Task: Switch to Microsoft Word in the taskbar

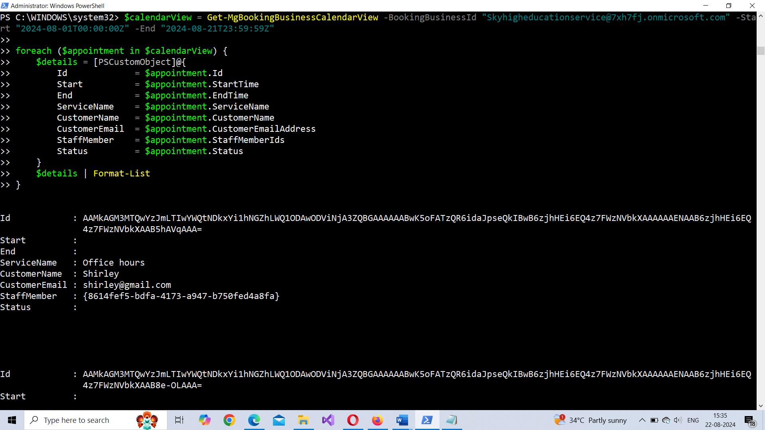Action: (x=402, y=420)
